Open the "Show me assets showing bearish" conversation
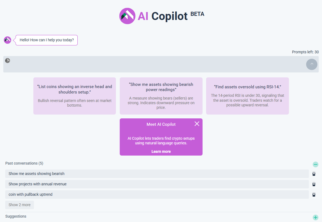 (157, 174)
